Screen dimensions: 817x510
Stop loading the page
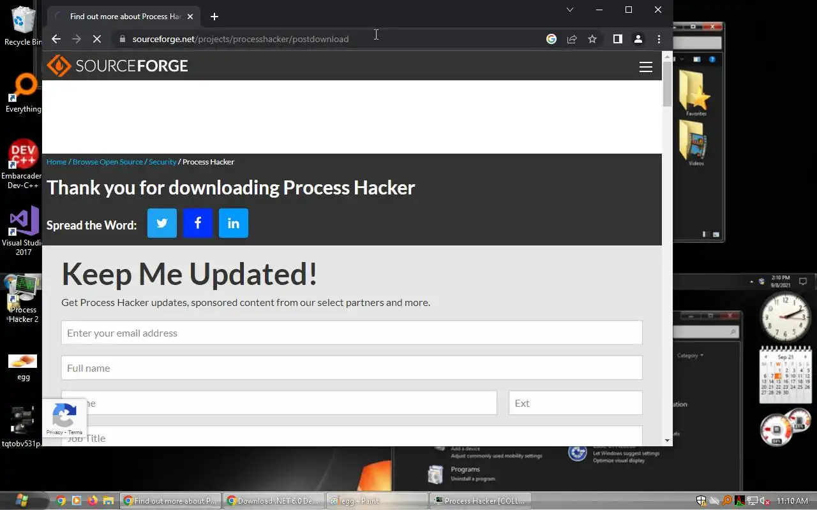point(97,39)
